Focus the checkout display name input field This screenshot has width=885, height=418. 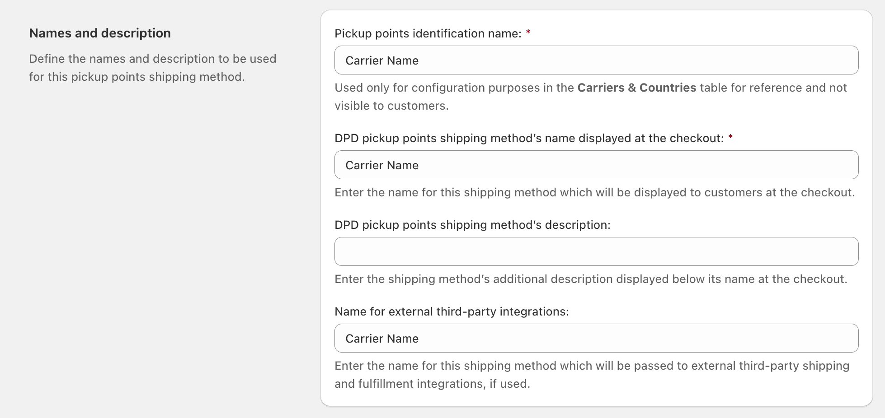[596, 165]
